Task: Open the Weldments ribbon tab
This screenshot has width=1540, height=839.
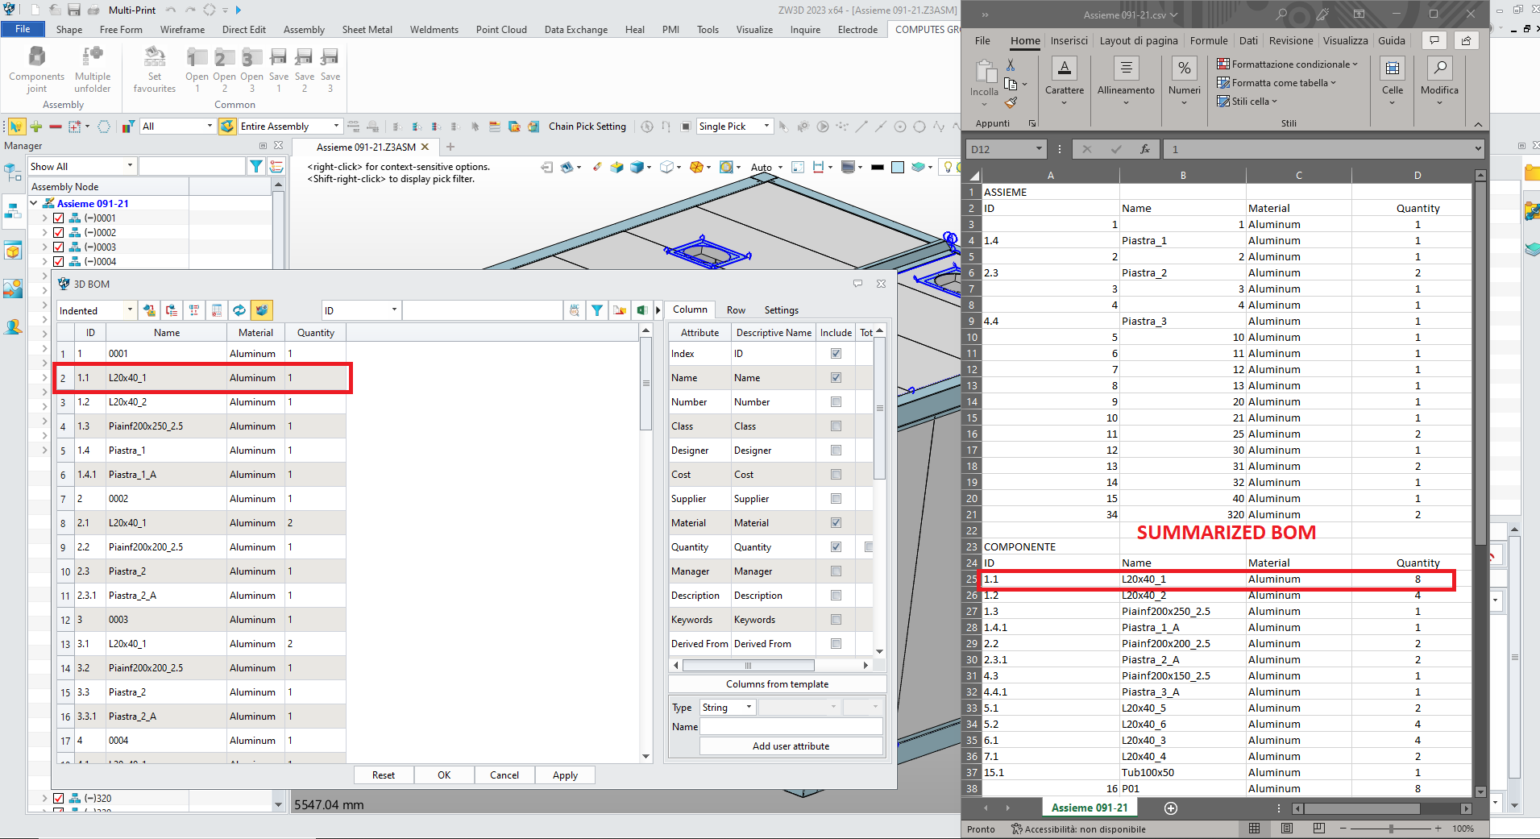Action: coord(434,30)
